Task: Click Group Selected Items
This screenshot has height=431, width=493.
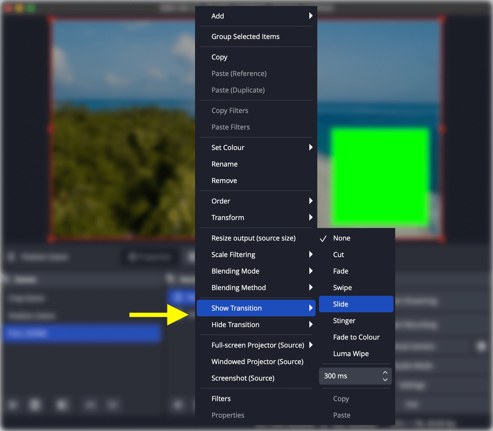Action: click(245, 37)
